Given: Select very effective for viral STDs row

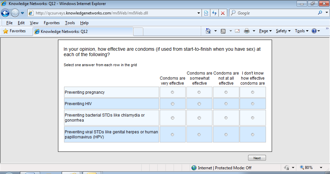Looking at the screenshot, I should pyautogui.click(x=172, y=135).
